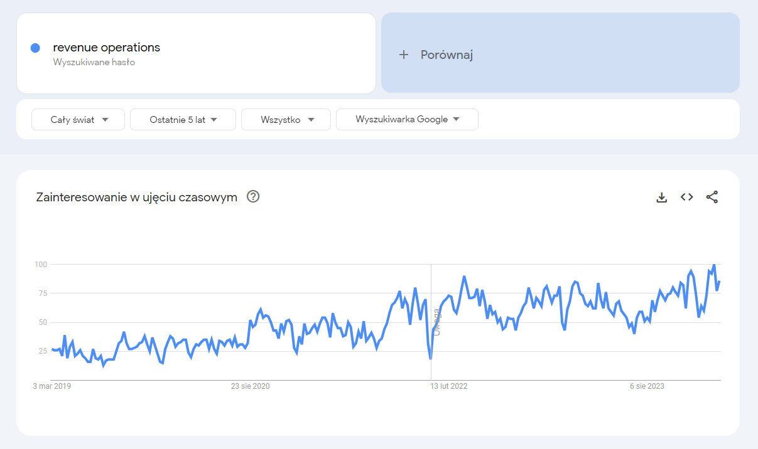Open the Wyszukiwarka Google source dropdown

(407, 119)
